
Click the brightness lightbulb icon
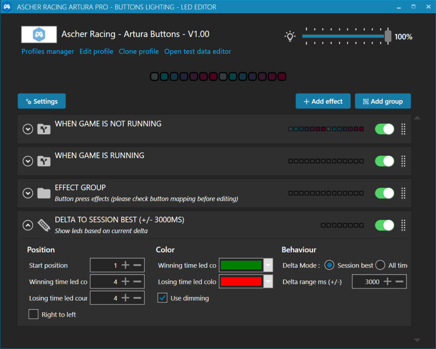tap(290, 36)
